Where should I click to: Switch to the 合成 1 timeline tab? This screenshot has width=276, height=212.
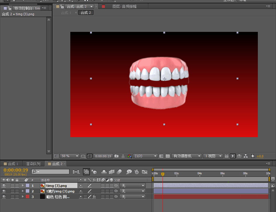[11, 164]
